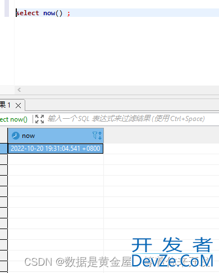Click the select now() query label above the results
This screenshot has height=273, width=219.
[13, 119]
